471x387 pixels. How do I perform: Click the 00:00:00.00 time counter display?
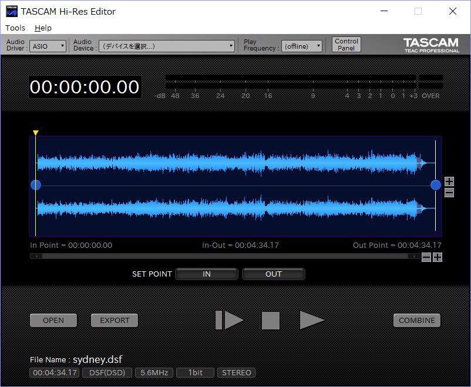point(85,87)
